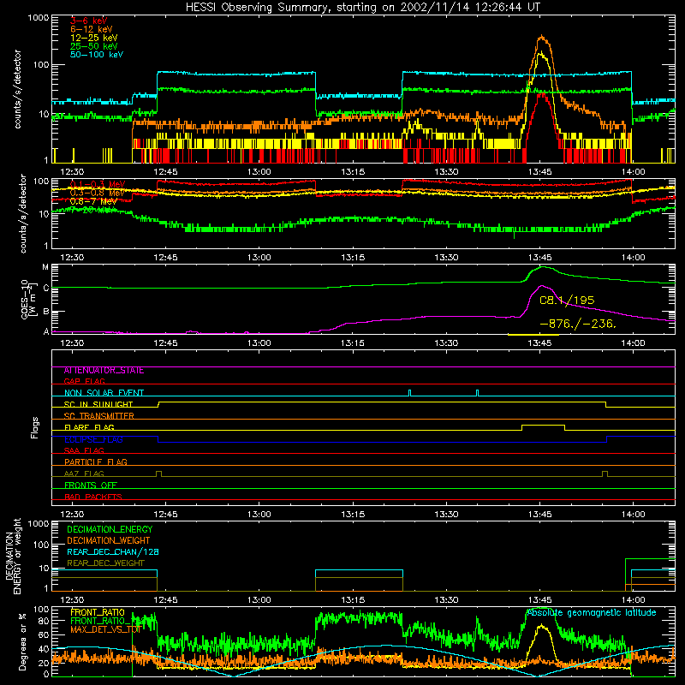Select the BAD_PACKETS flag label
The image size is (685, 685).
click(93, 497)
